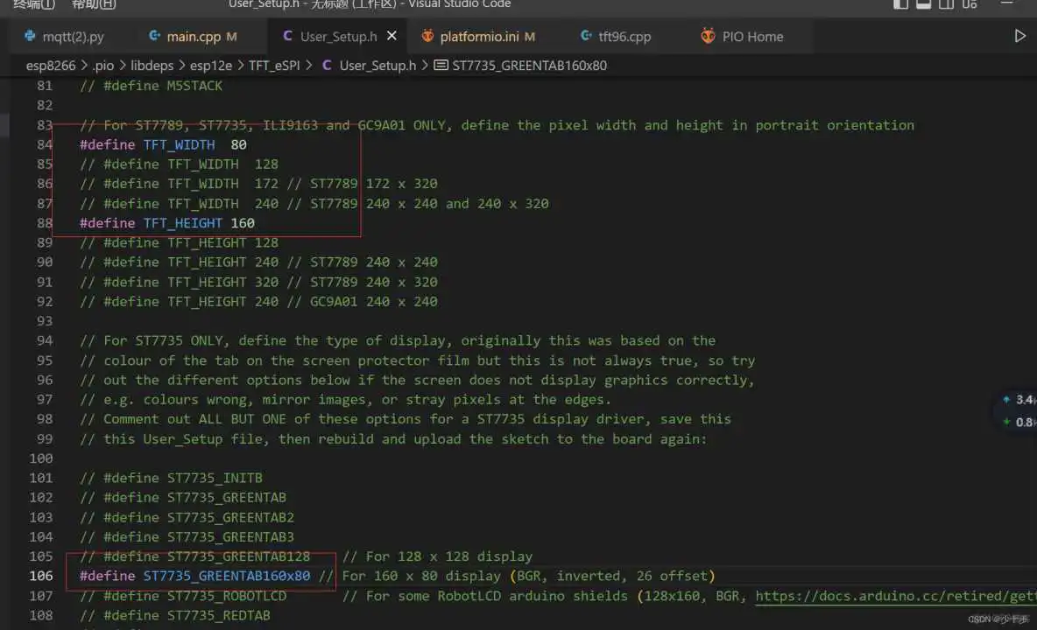Open the User_Setup.h breadcrumb file list

pyautogui.click(x=369, y=66)
